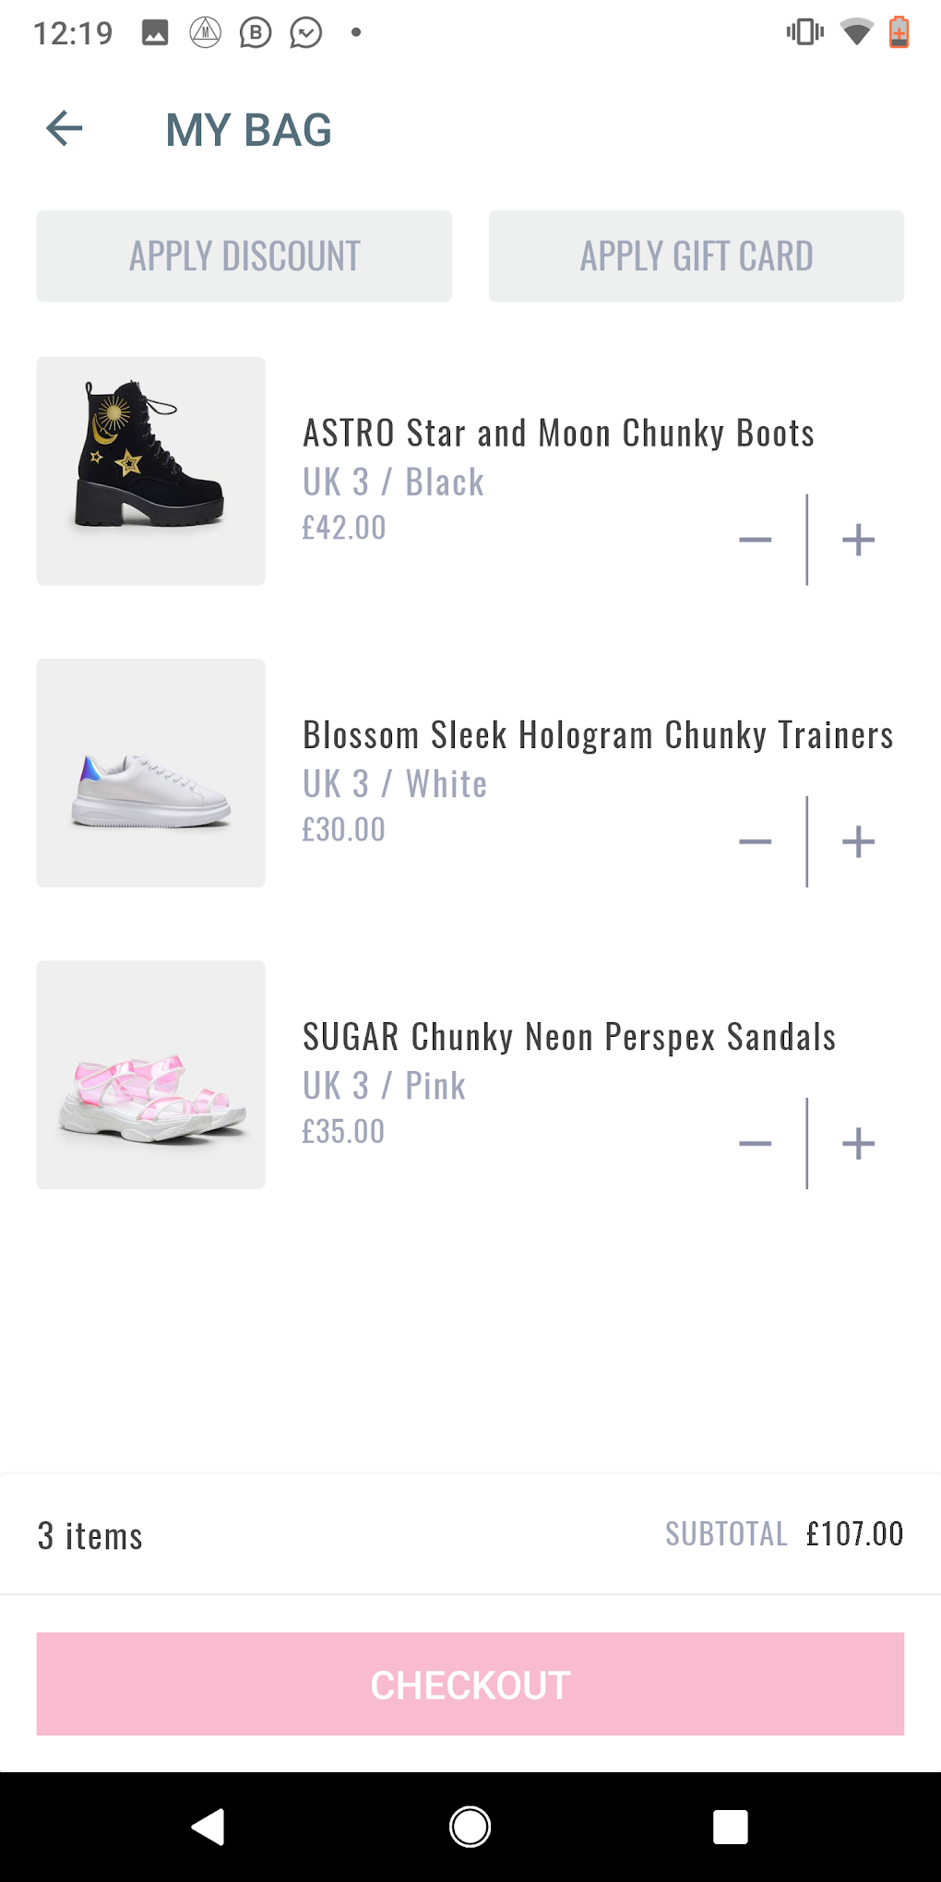The width and height of the screenshot is (941, 1882).
Task: Proceed with the pink Checkout button
Action: pyautogui.click(x=470, y=1685)
